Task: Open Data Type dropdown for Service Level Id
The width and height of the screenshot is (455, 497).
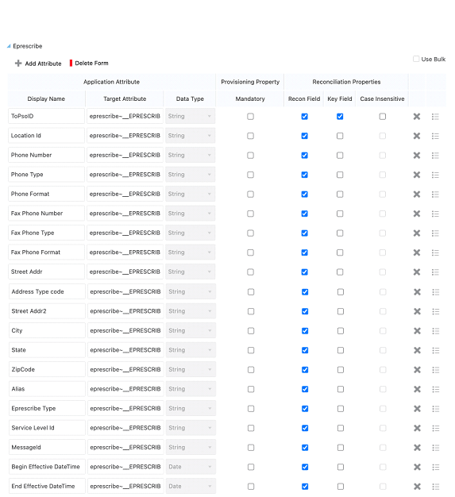Action: pyautogui.click(x=191, y=428)
